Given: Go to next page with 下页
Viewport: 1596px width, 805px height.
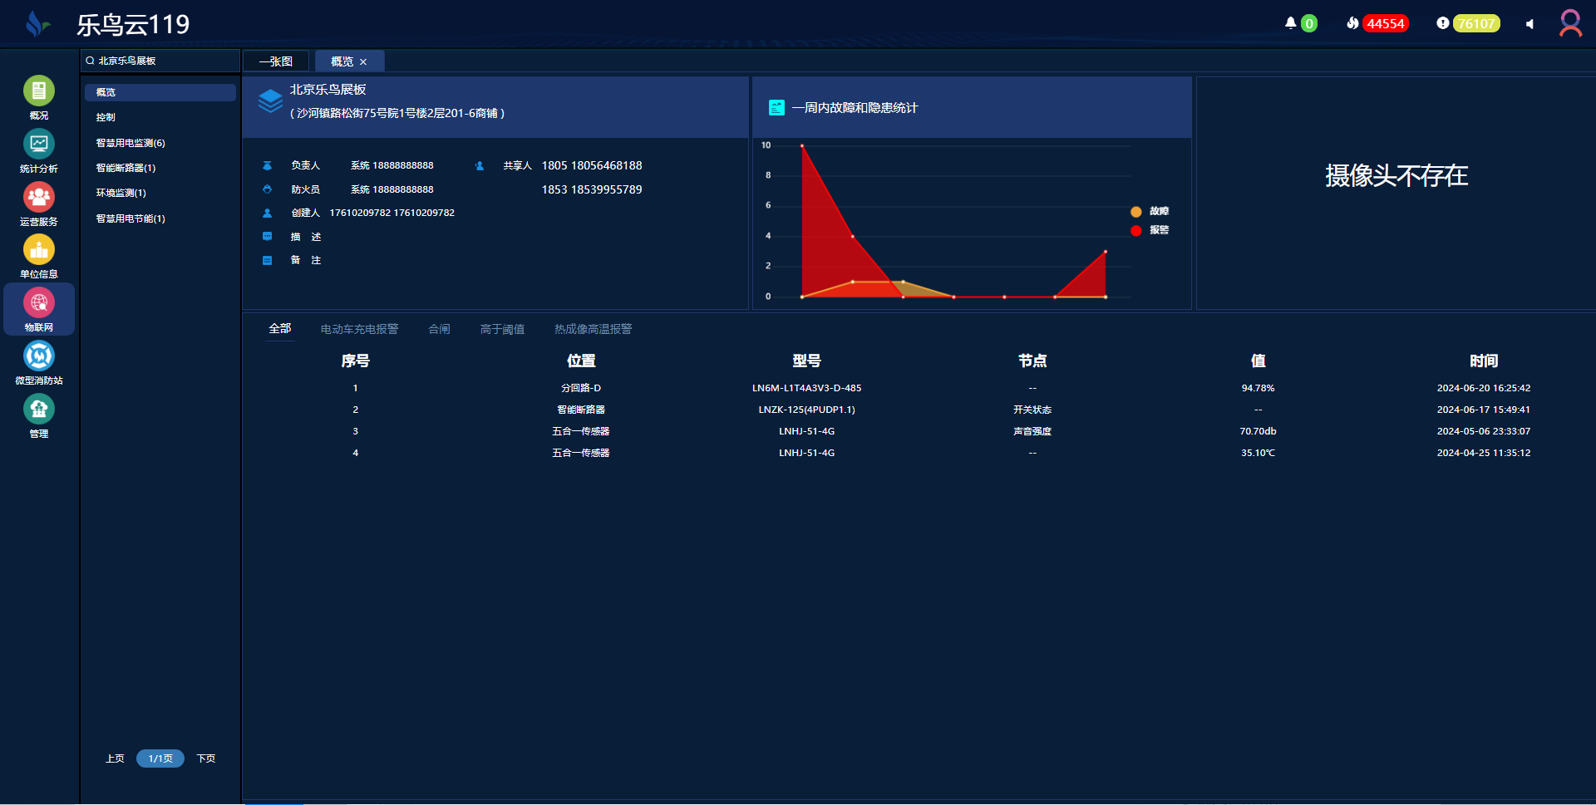Looking at the screenshot, I should click(x=205, y=758).
